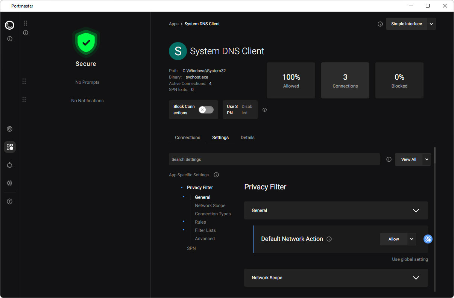Toggle the Block Connections switch

206,110
